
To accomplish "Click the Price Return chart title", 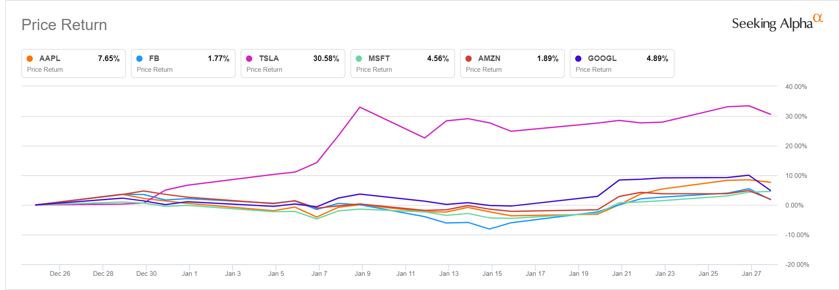I will [64, 25].
